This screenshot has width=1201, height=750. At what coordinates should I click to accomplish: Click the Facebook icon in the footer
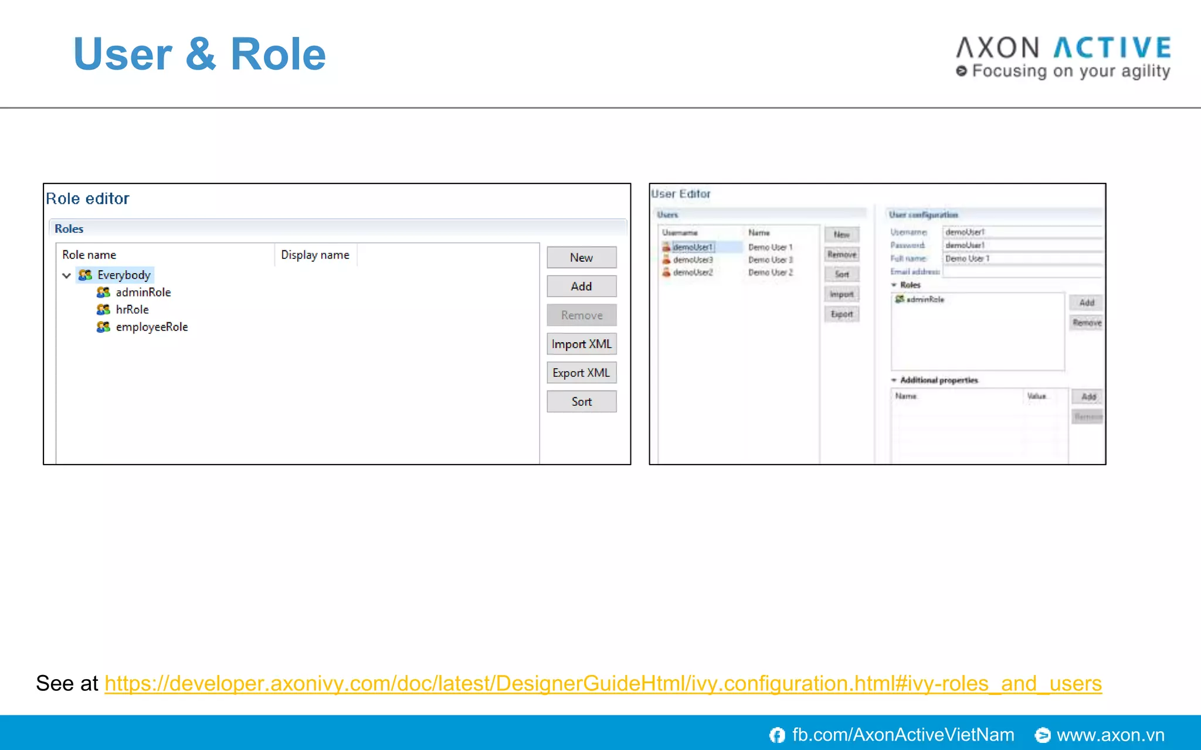point(777,735)
